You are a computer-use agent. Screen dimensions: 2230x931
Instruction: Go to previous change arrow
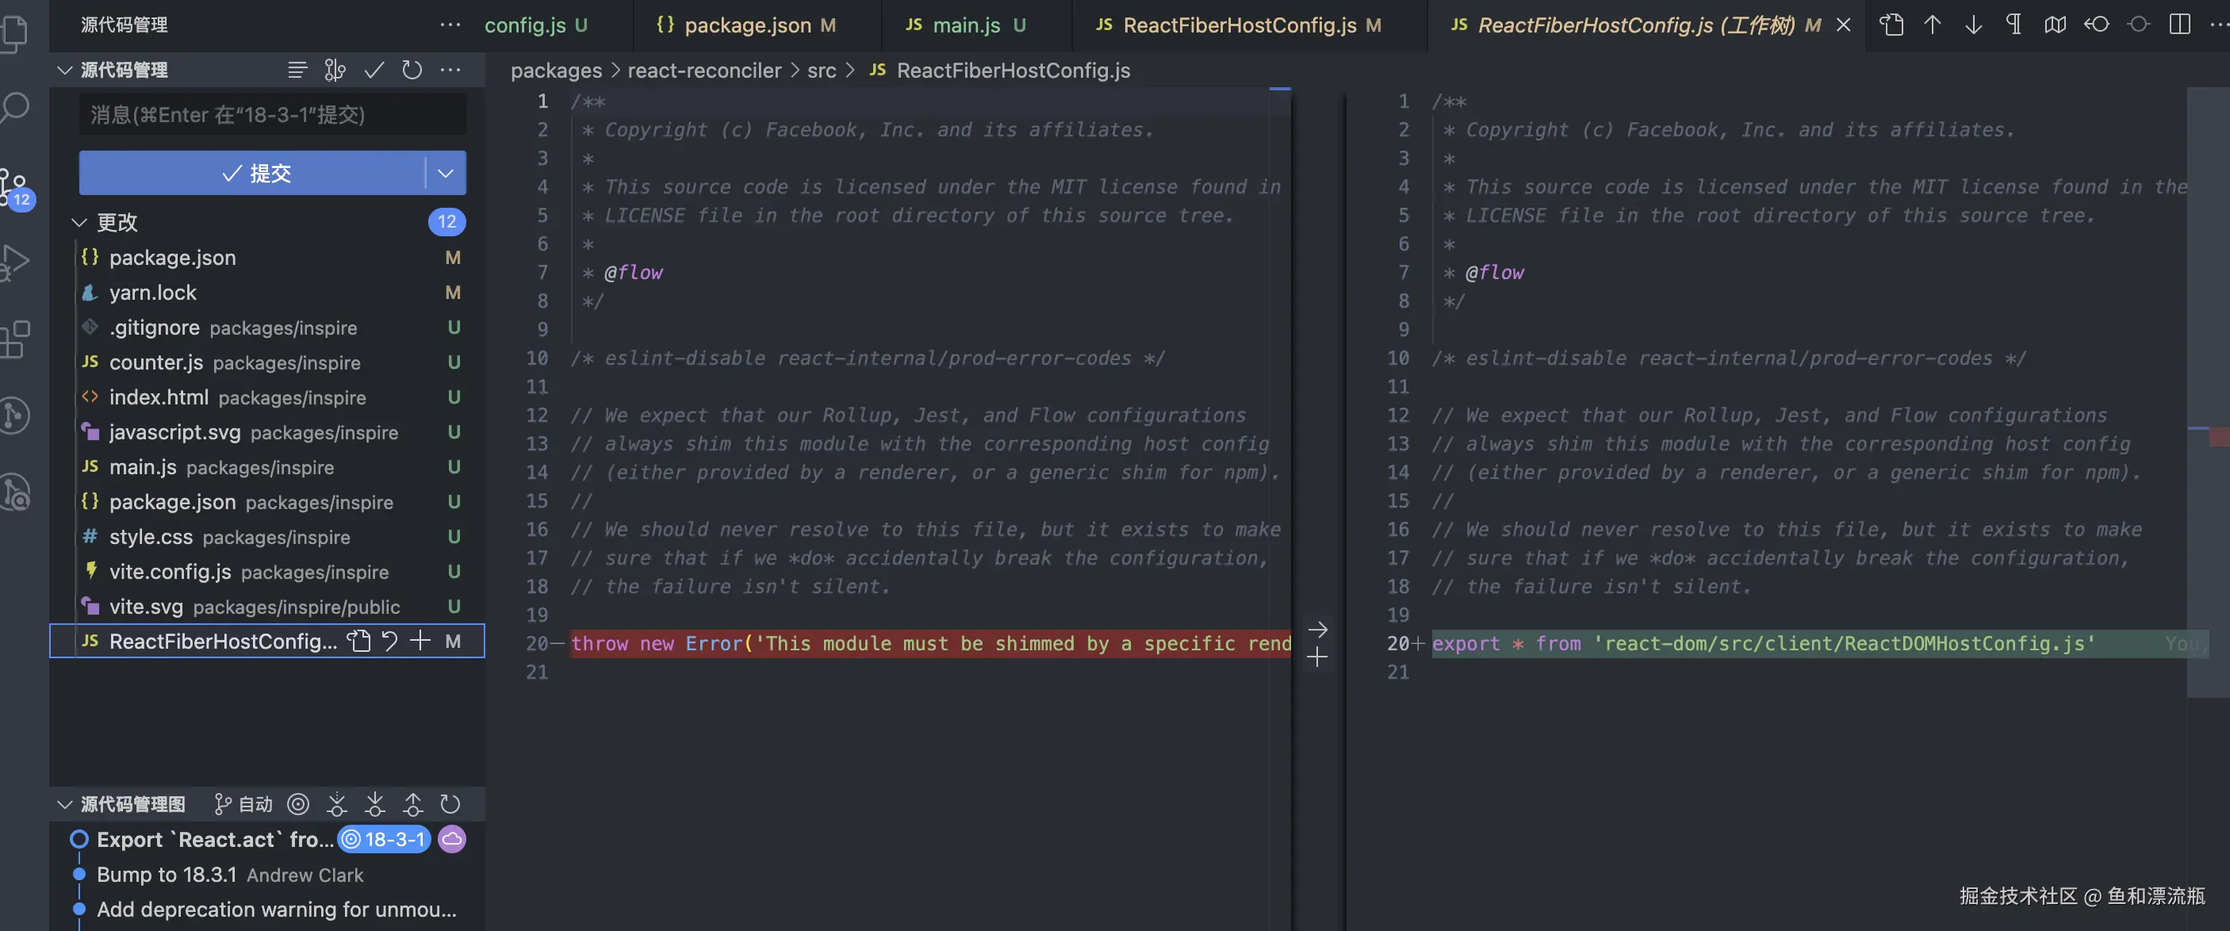tap(1932, 25)
